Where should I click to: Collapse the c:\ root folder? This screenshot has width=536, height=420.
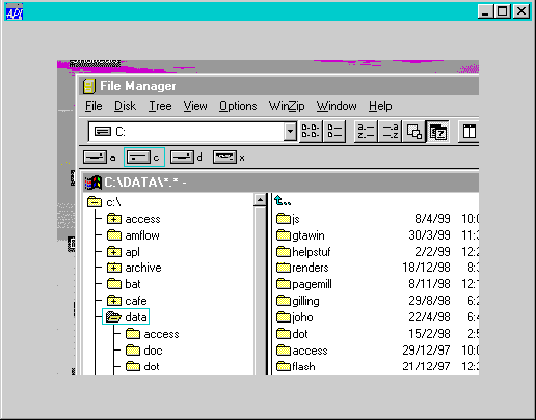pos(94,202)
